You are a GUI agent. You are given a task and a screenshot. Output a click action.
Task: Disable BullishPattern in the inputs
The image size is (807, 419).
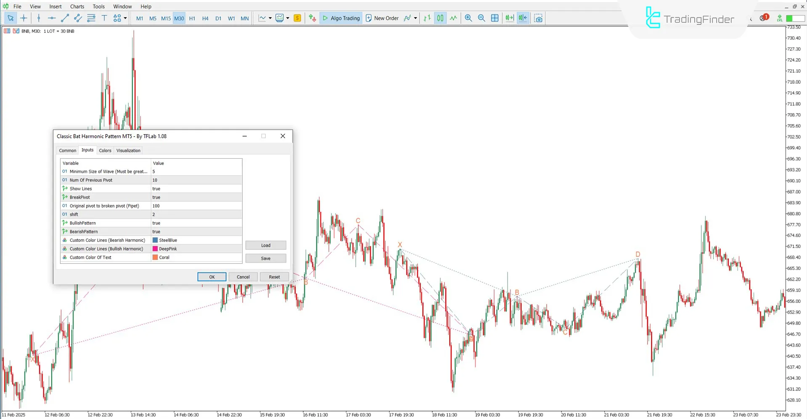click(x=196, y=223)
